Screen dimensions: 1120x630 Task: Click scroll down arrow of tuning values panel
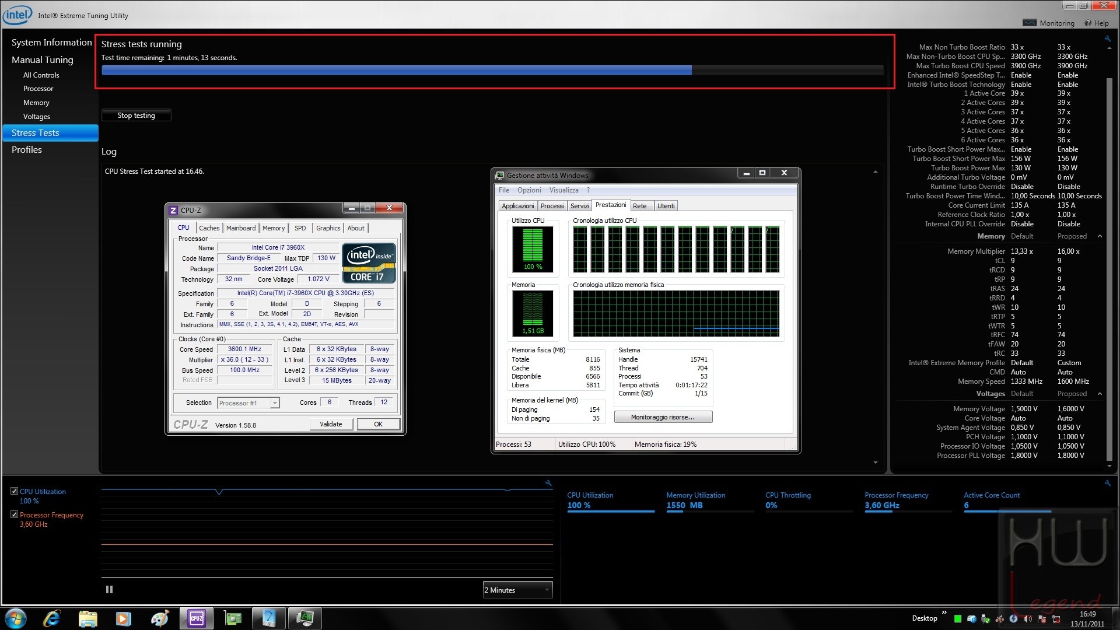pyautogui.click(x=1109, y=466)
